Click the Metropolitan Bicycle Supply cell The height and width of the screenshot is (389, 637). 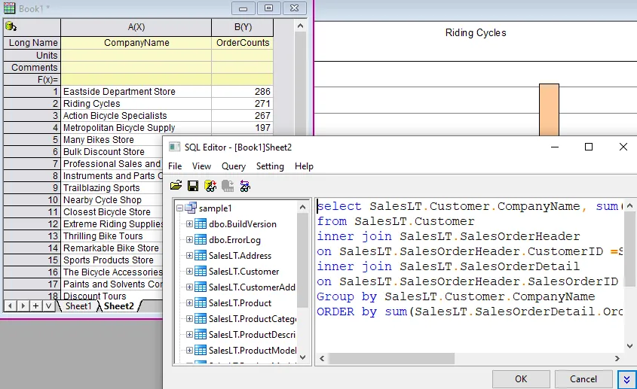coord(136,128)
